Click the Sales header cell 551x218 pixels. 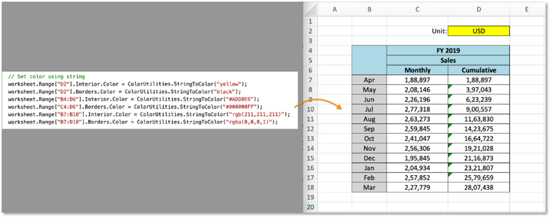[x=448, y=60]
